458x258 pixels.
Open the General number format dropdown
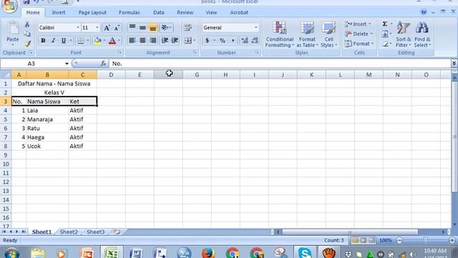point(256,28)
